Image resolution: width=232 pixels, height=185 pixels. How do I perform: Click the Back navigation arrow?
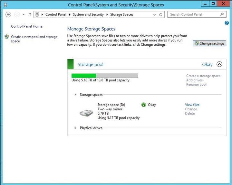(x=8, y=14)
